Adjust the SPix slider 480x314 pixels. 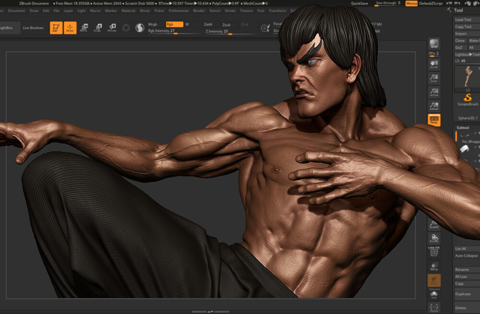[x=433, y=54]
